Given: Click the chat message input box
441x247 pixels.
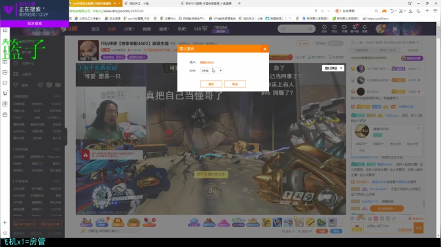Looking at the screenshot, I should coord(388,227).
